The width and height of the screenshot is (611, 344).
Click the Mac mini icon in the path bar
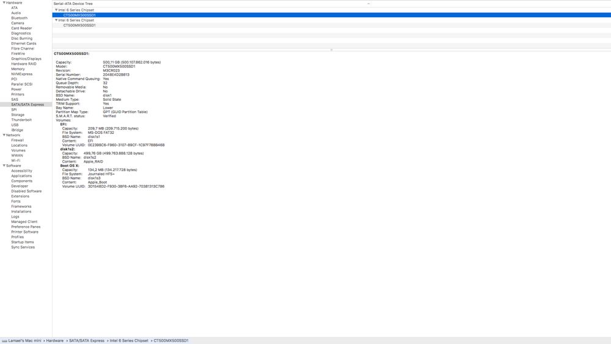4,341
